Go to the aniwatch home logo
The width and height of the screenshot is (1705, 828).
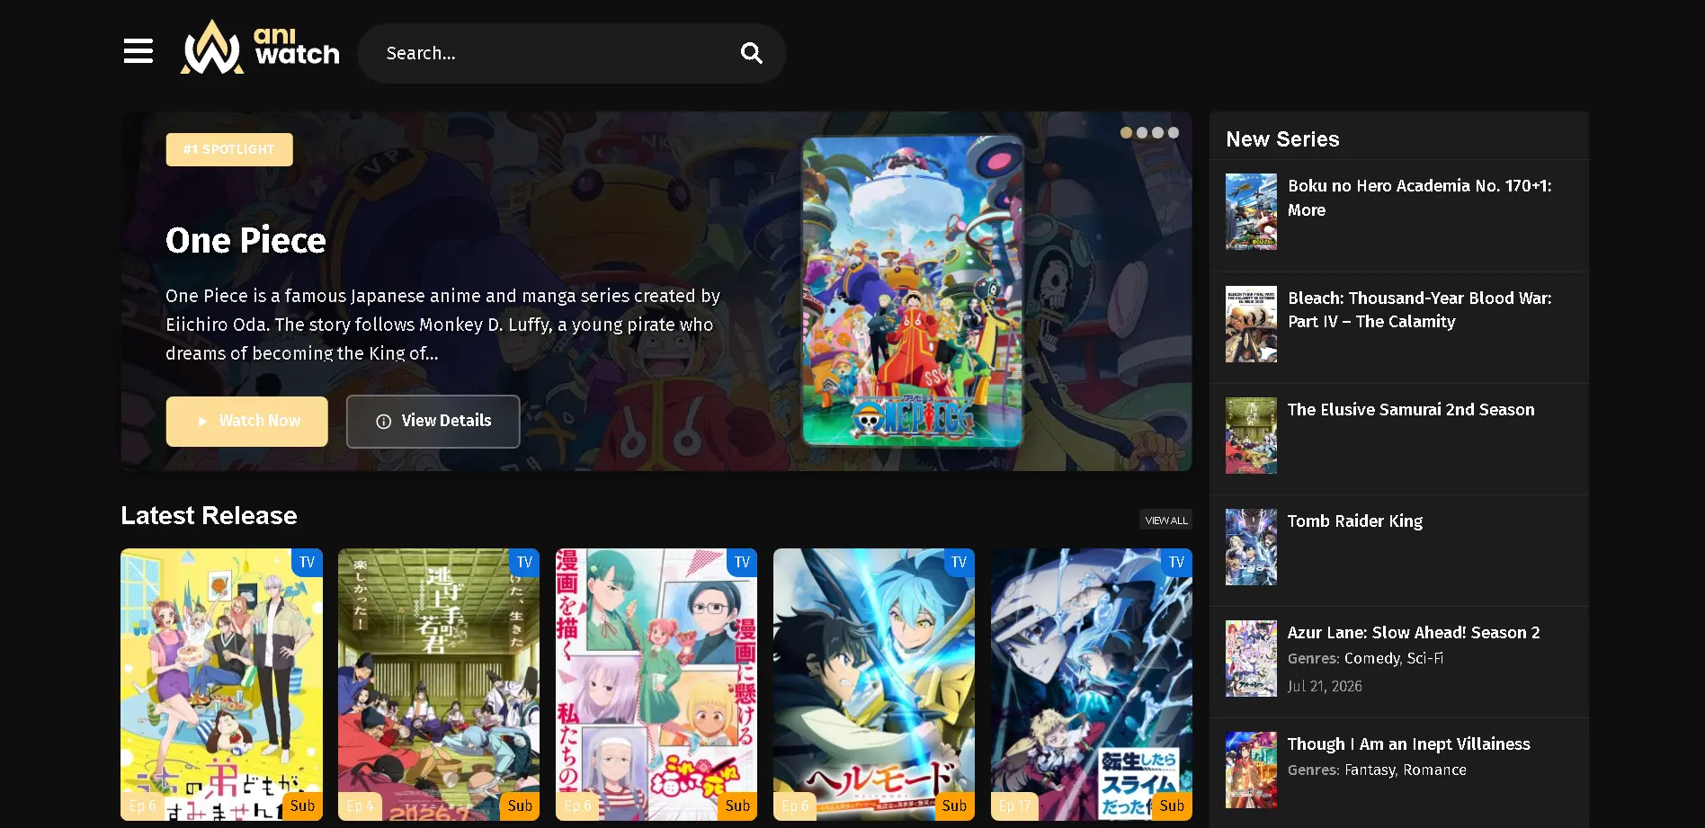point(260,47)
